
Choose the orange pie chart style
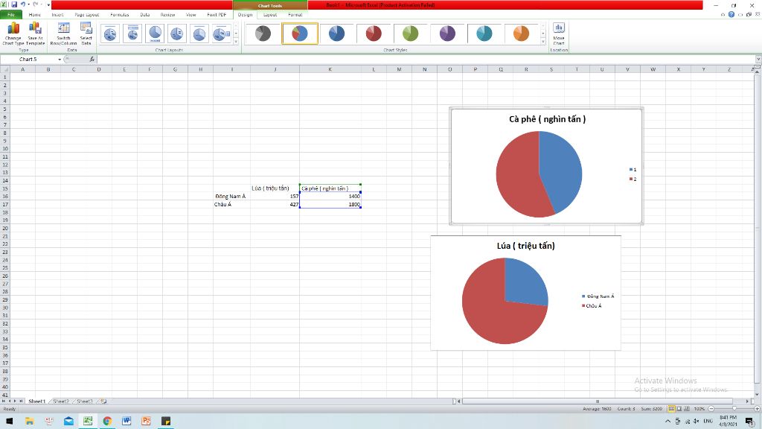[521, 34]
